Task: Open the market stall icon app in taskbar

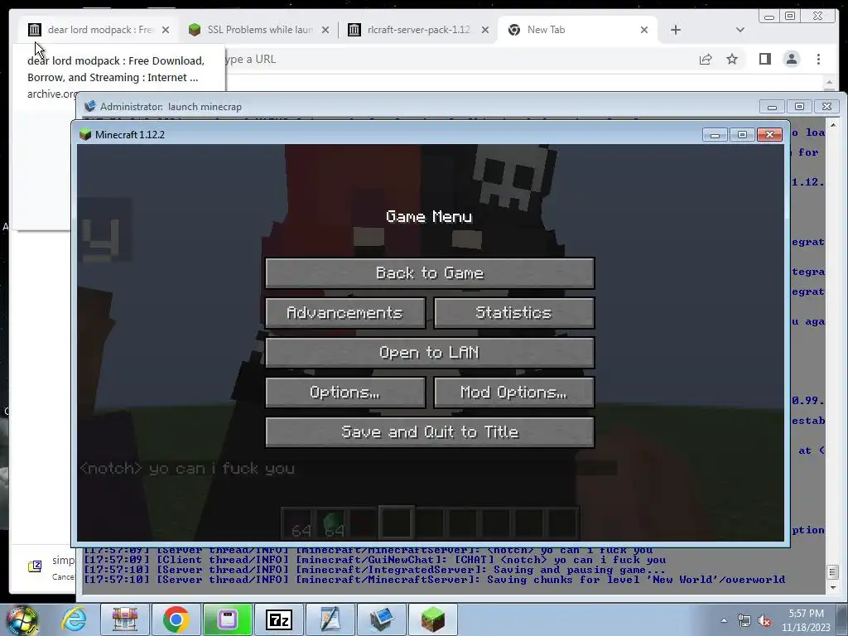Action: [x=125, y=619]
